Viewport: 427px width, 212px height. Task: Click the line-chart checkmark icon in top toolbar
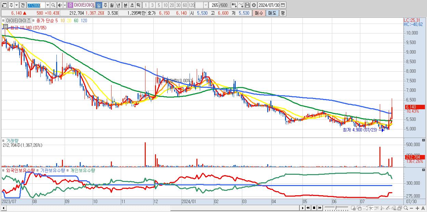pyautogui.click(x=241, y=5)
